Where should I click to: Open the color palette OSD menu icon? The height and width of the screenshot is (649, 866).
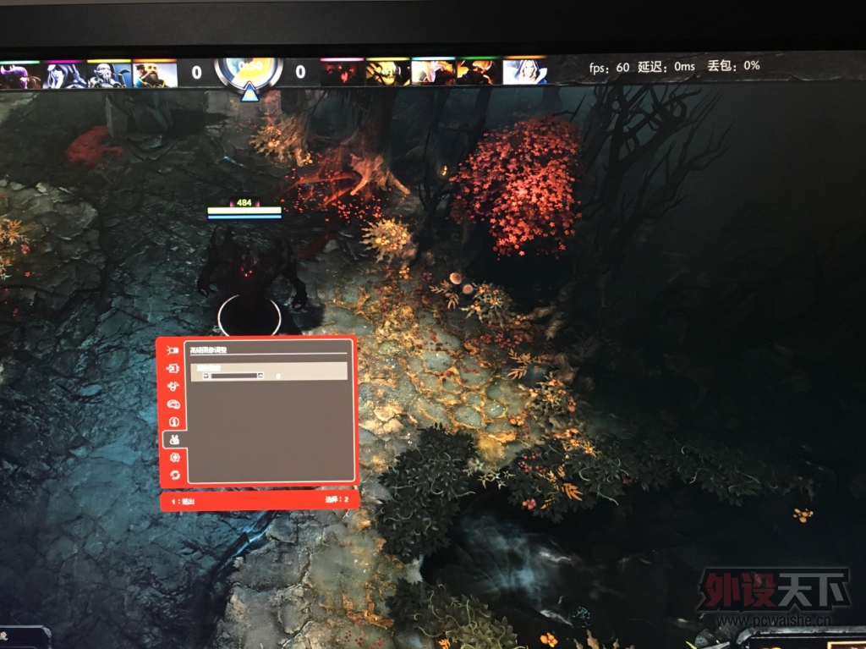[173, 404]
